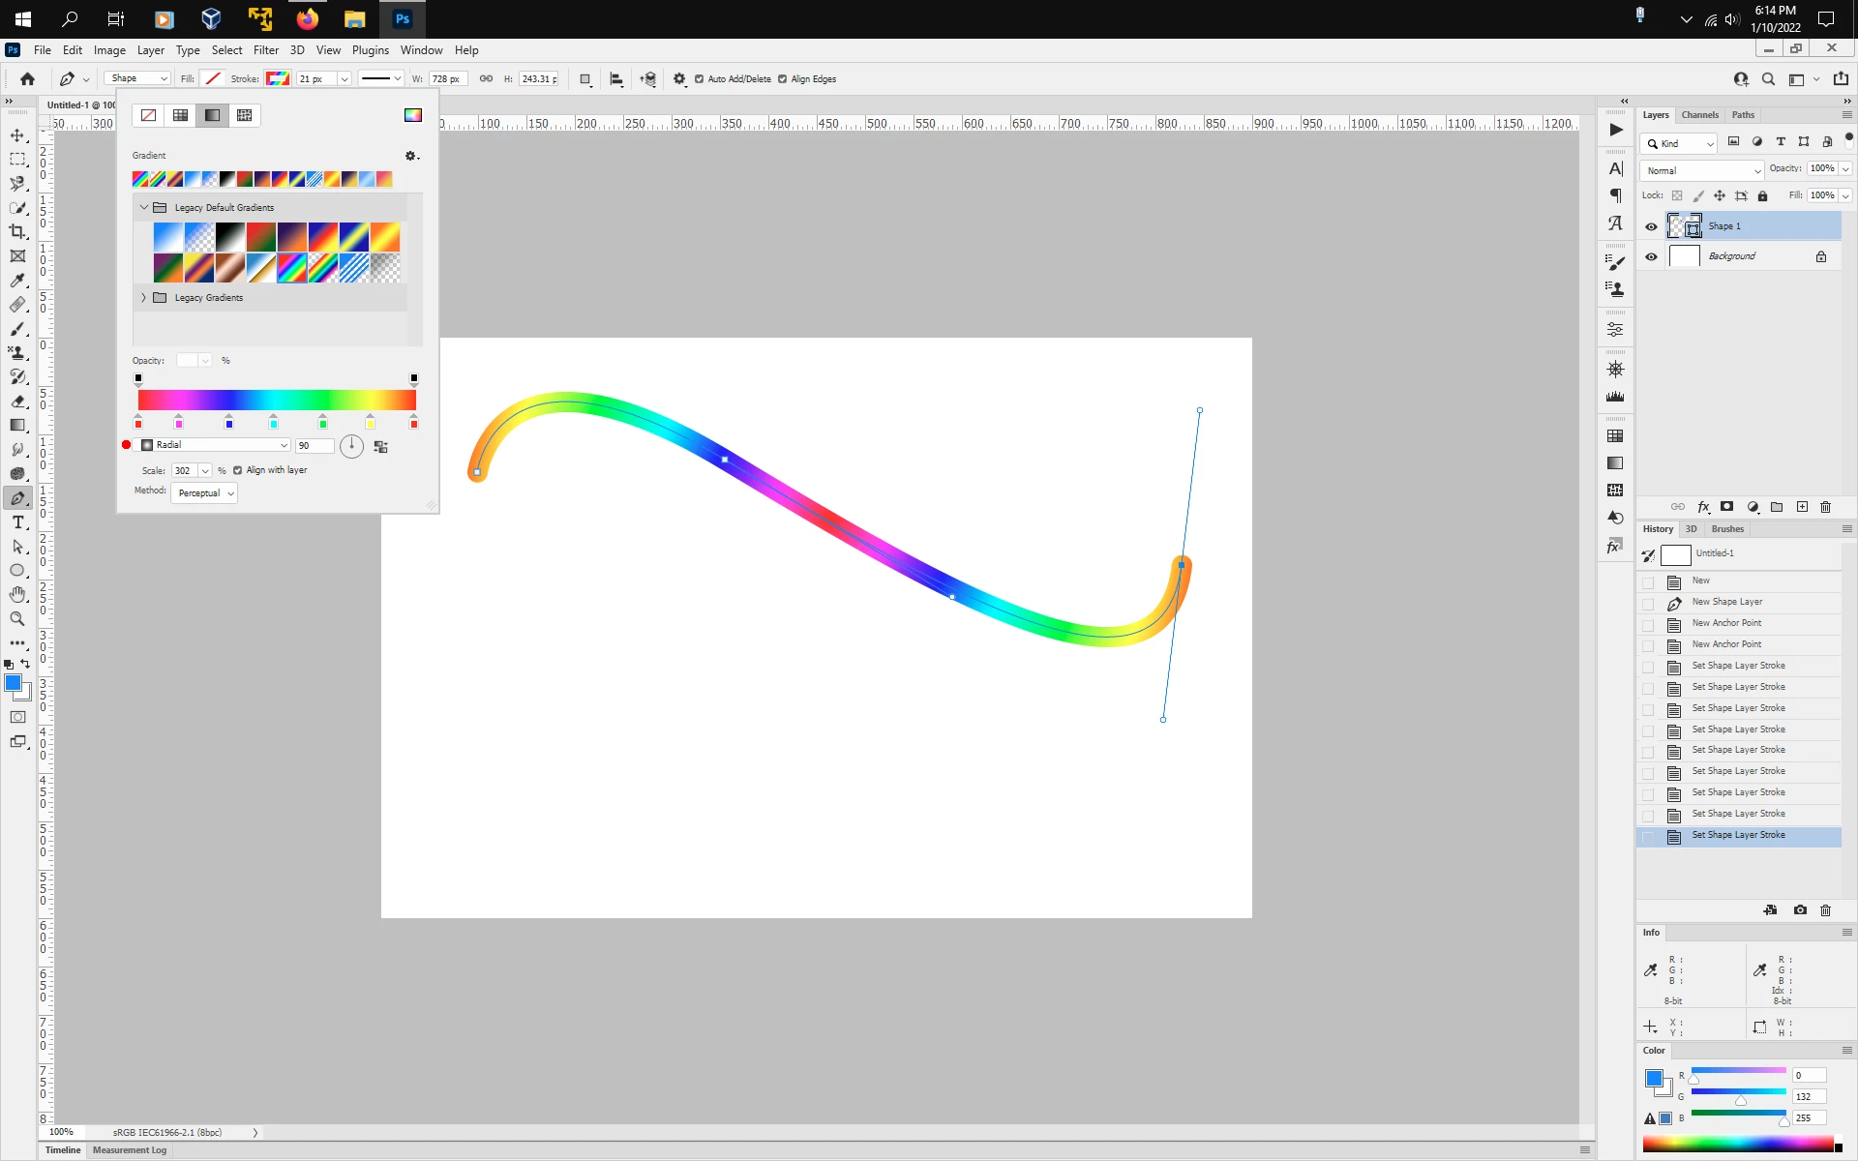Viewport: 1858px width, 1161px height.
Task: Click Reverse gradient colors icon
Action: tap(380, 446)
